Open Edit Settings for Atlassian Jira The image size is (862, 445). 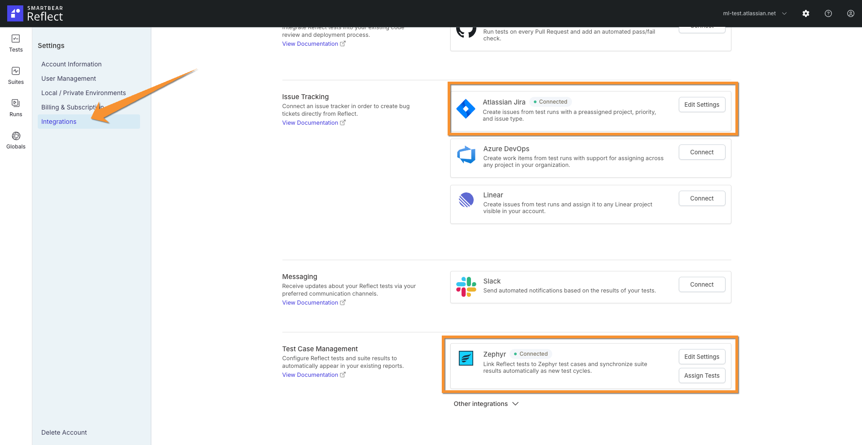coord(702,105)
